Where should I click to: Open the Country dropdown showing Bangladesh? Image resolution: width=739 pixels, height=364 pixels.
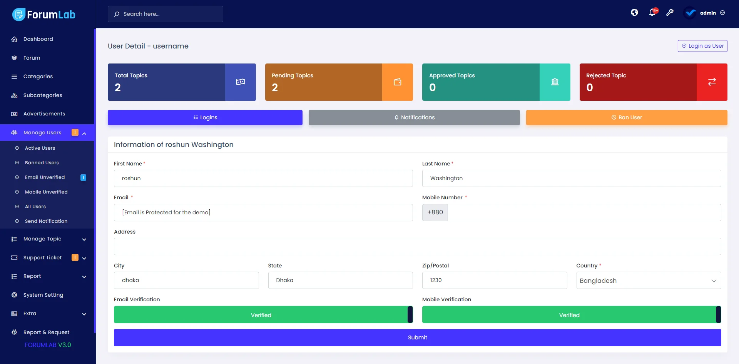pyautogui.click(x=649, y=281)
